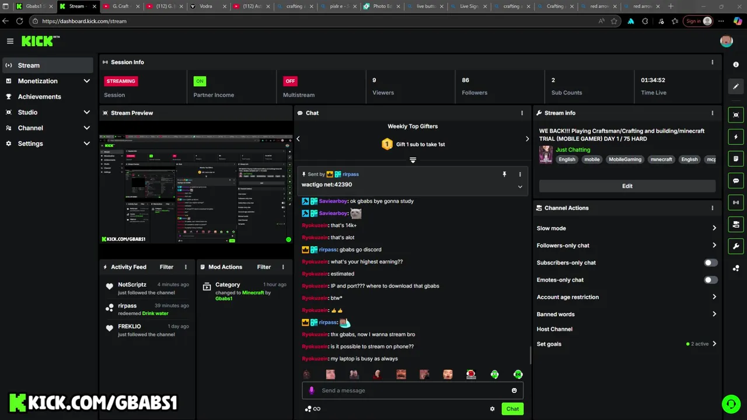Click the focus frame icon in right sidebar
This screenshot has width=747, height=420.
click(736, 115)
